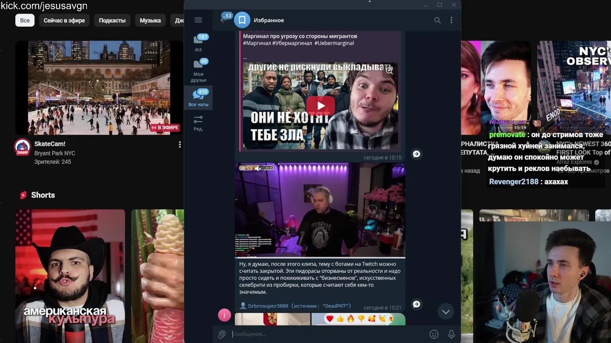Image resolution: width=611 pixels, height=343 pixels.
Task: Open the SkateCam channel avatar
Action: (22, 147)
